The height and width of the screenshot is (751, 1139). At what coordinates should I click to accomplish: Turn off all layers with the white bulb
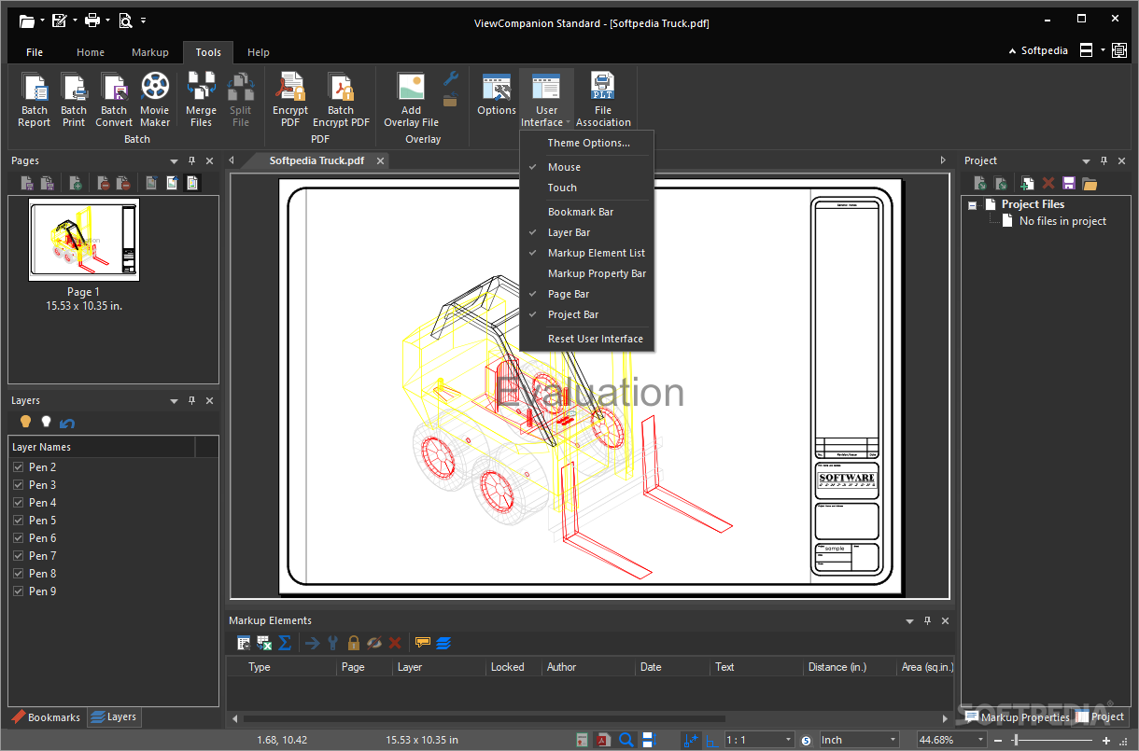click(x=46, y=422)
